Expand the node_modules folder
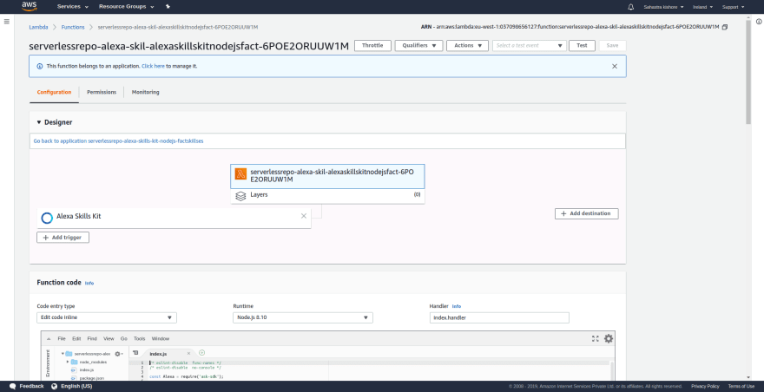This screenshot has height=392, width=764. coord(68,362)
